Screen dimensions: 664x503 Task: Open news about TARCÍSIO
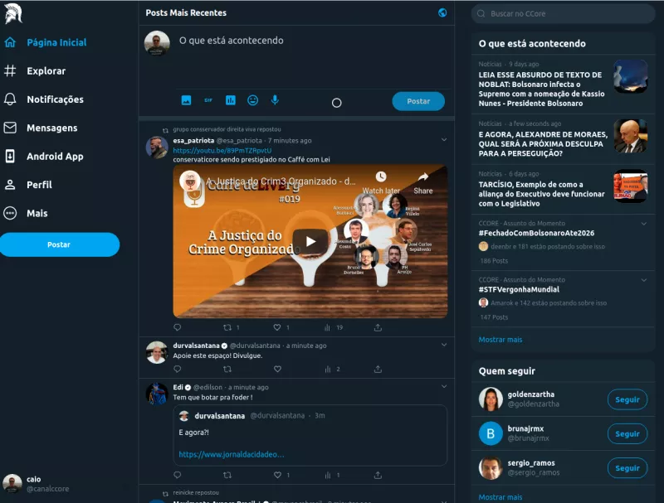(x=563, y=189)
